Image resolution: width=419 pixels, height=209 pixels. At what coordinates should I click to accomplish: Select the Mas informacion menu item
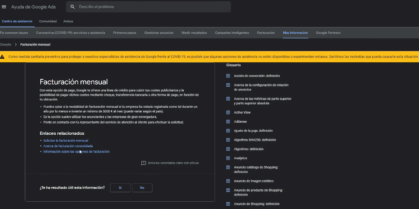(295, 33)
